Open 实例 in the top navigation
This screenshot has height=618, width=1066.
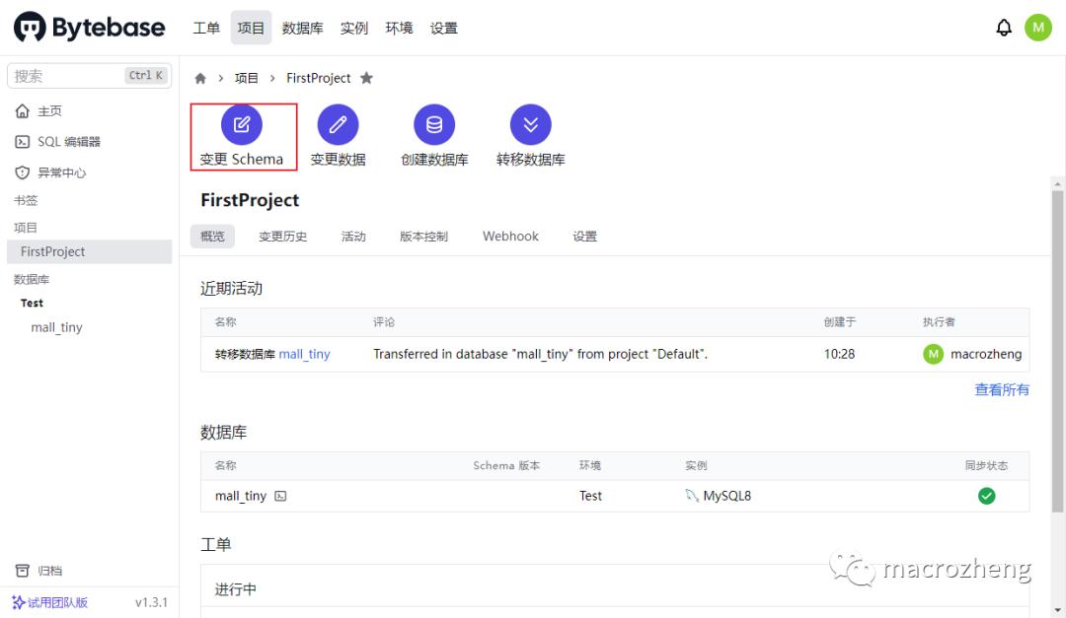coord(354,28)
